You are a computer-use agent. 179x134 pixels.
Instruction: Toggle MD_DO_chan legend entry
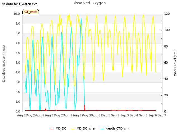click(84, 128)
